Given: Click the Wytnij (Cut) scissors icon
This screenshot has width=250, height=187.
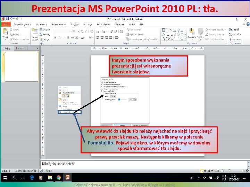Looking at the screenshot, I should [11, 29].
